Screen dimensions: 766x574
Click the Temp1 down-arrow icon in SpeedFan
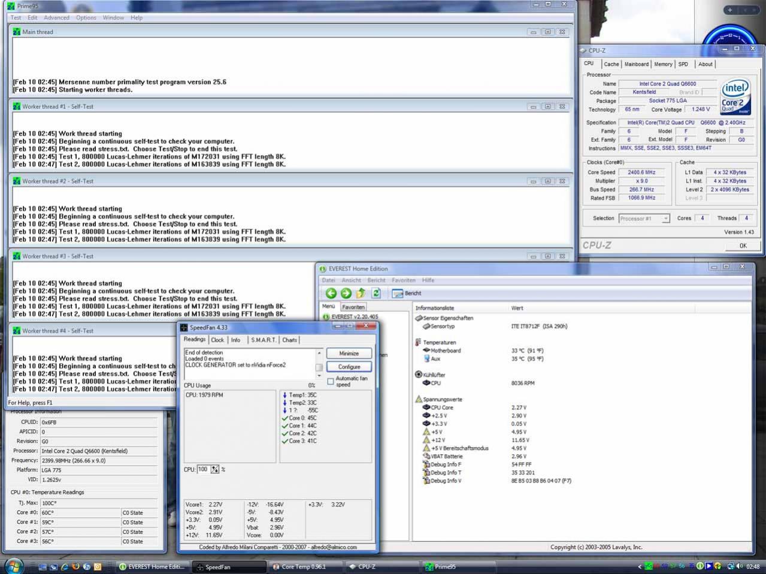(284, 395)
